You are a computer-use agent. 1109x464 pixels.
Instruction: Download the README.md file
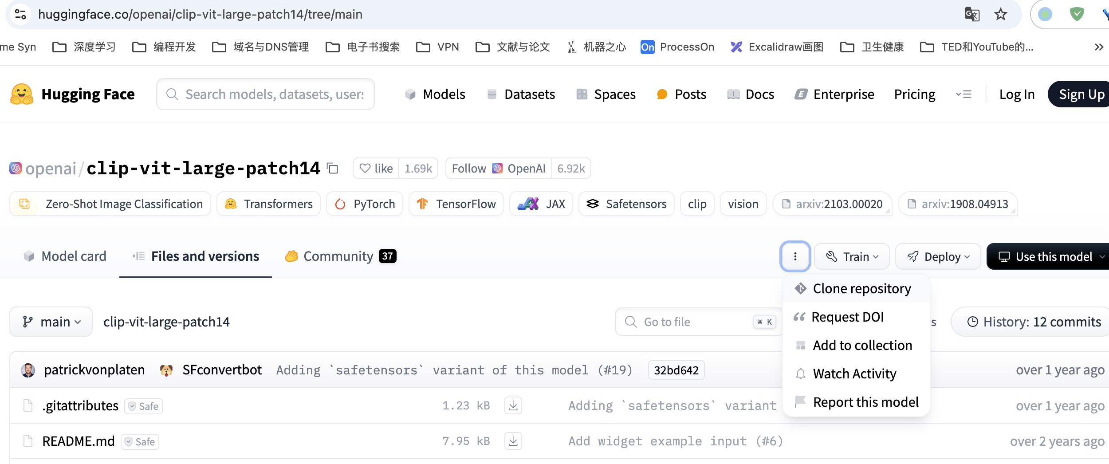pos(513,441)
